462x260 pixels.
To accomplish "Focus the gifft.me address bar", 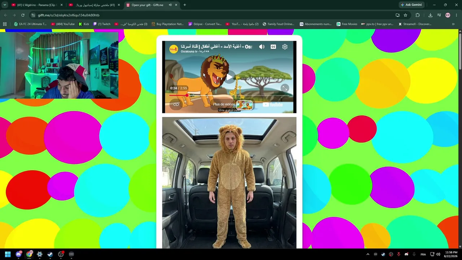I will click(213, 15).
